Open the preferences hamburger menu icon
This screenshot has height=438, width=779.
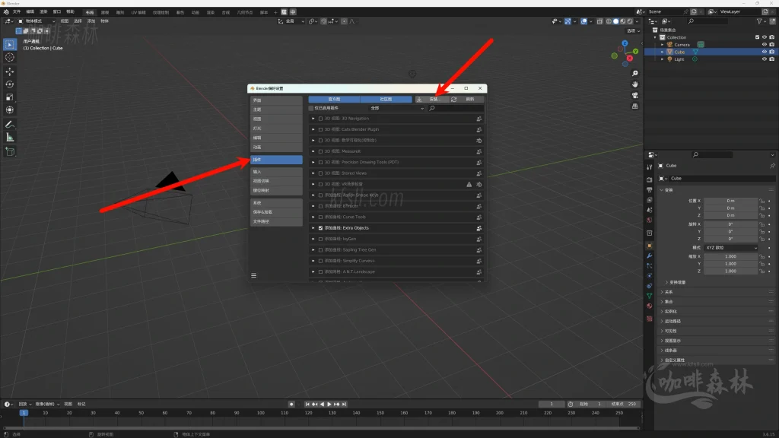[x=254, y=275]
